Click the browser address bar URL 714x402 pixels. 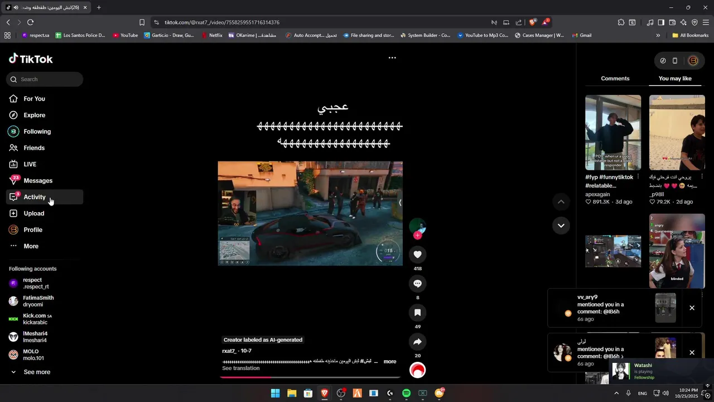[222, 22]
